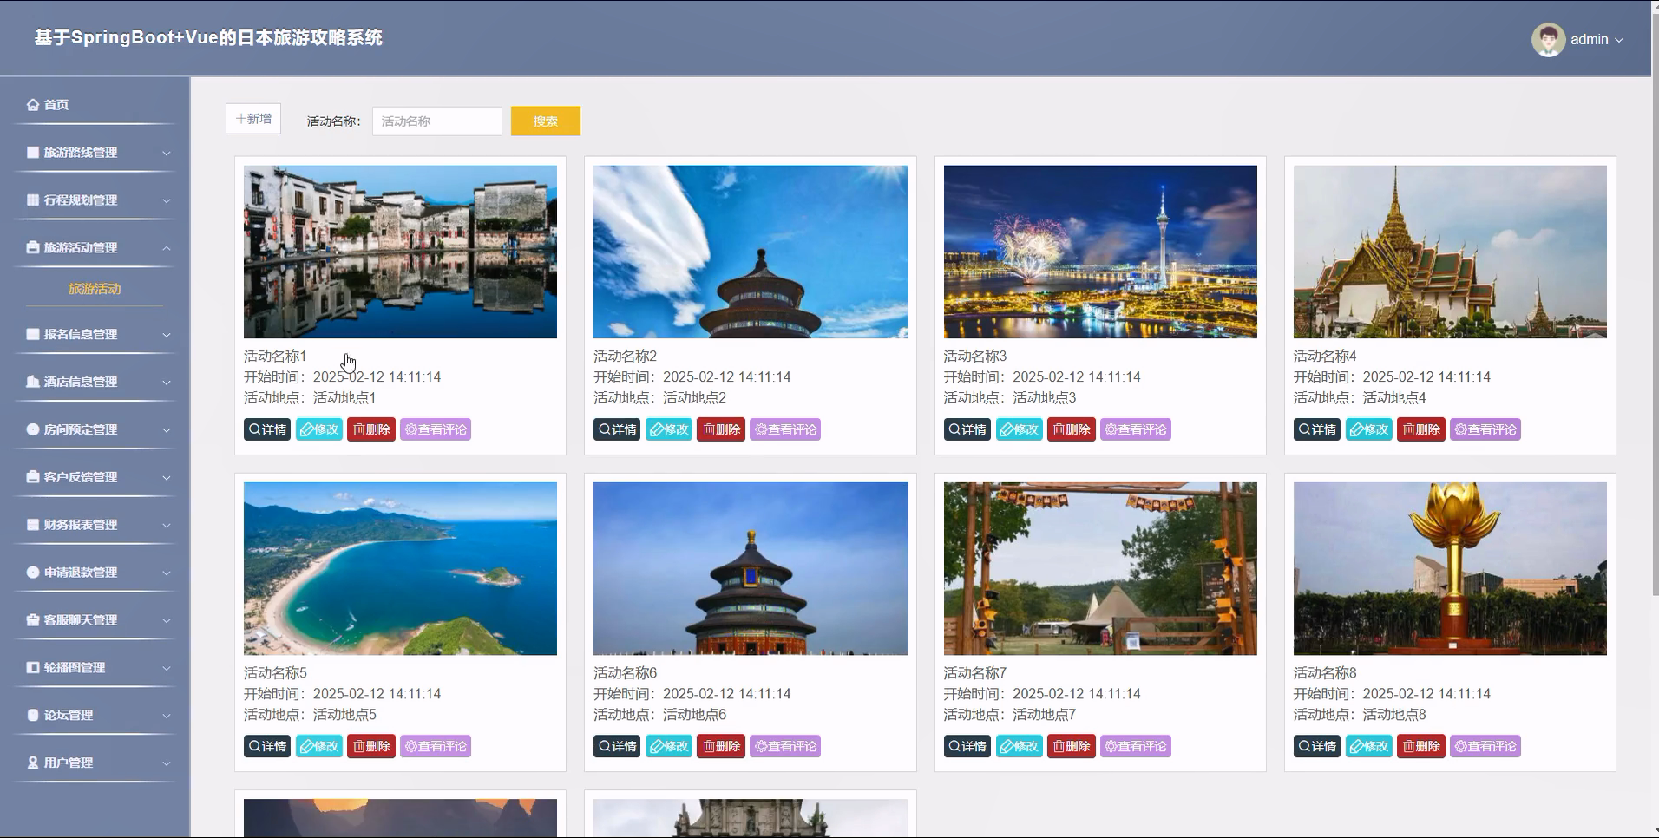This screenshot has width=1659, height=838.
Task: Click 查看评论 for 活动名称4
Action: (x=1485, y=429)
